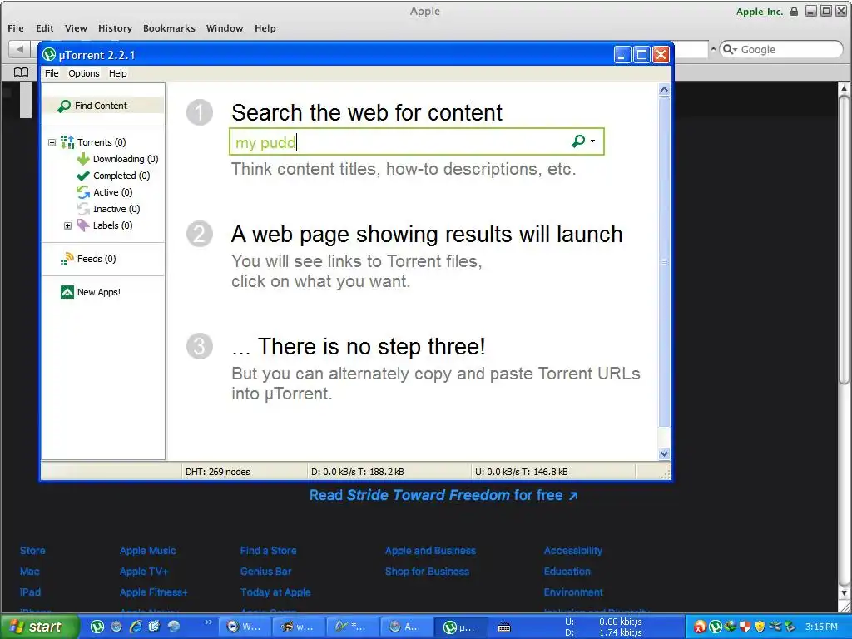The width and height of the screenshot is (852, 639).
Task: Click the Inactive torrents grey icon
Action: [83, 209]
